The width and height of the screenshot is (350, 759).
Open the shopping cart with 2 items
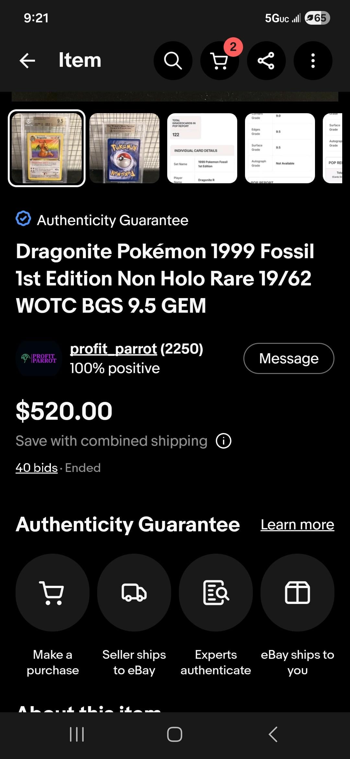coord(219,60)
